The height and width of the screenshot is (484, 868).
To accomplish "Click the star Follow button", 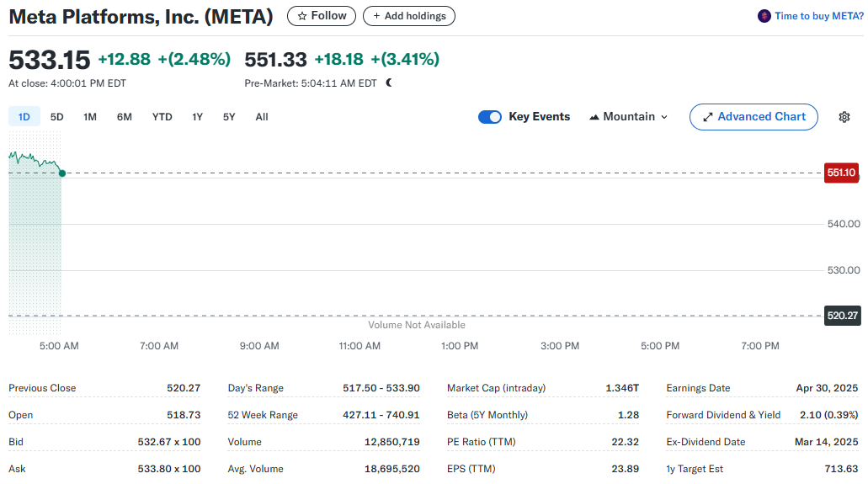I will pos(321,16).
